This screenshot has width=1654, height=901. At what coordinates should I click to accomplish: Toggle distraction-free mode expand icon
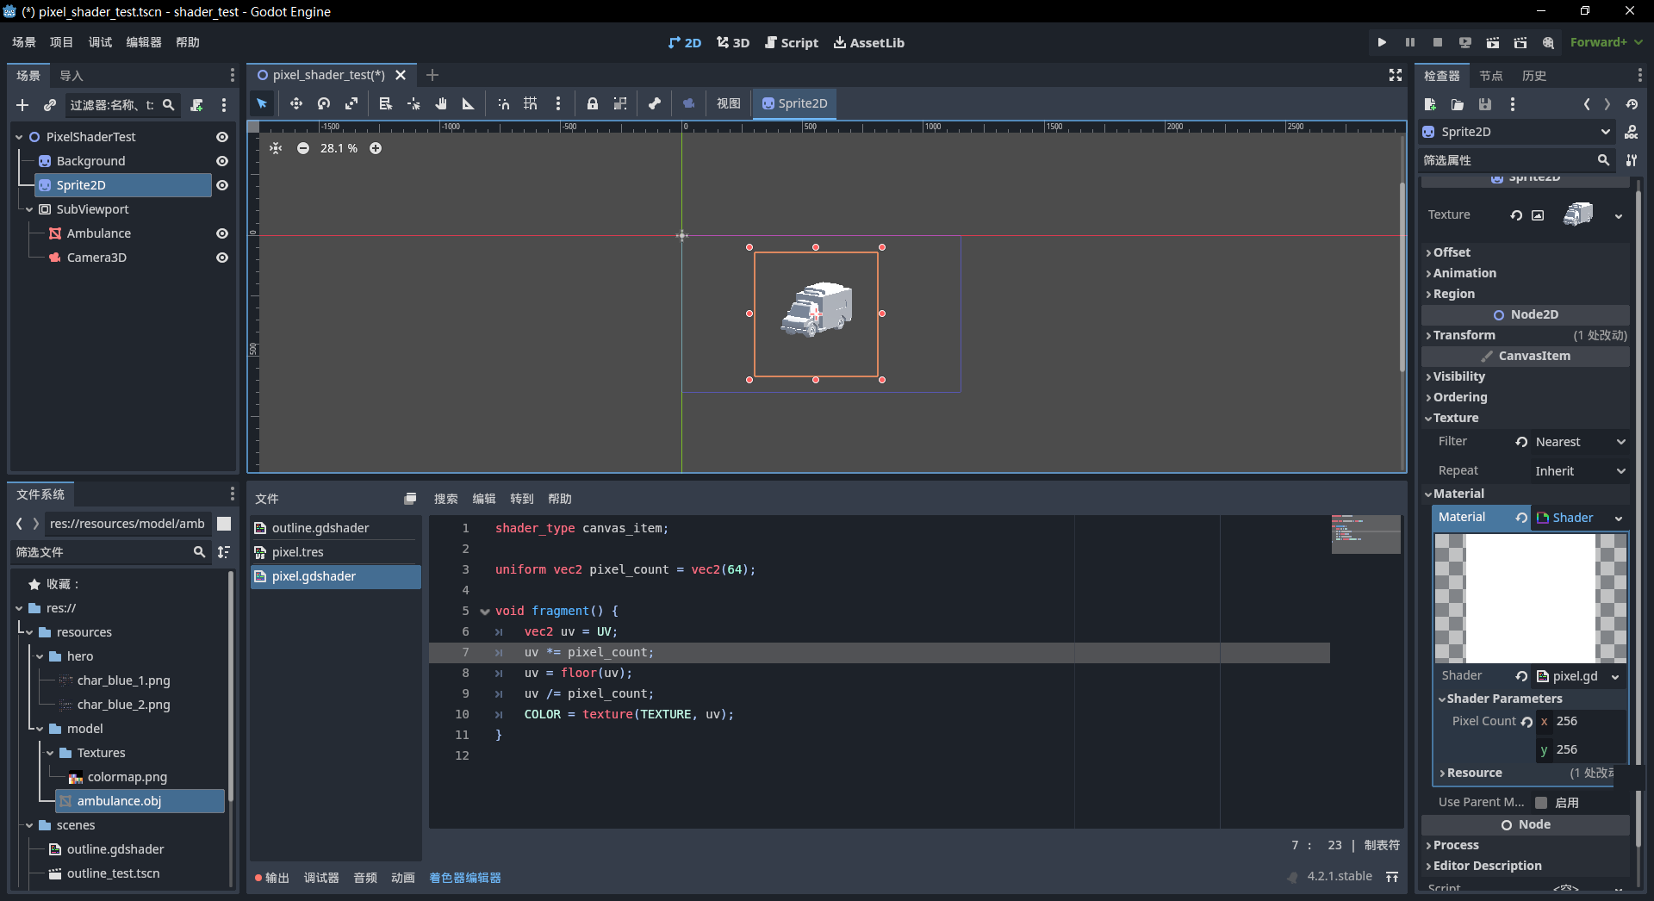1395,76
